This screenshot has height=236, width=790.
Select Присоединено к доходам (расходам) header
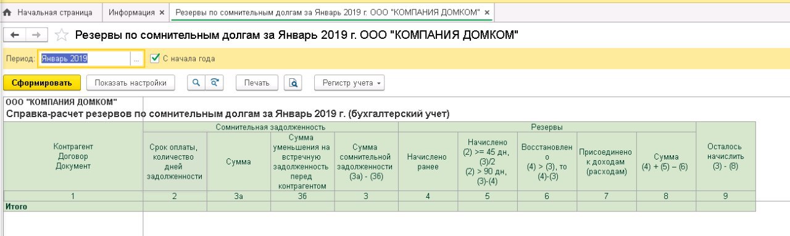point(606,161)
